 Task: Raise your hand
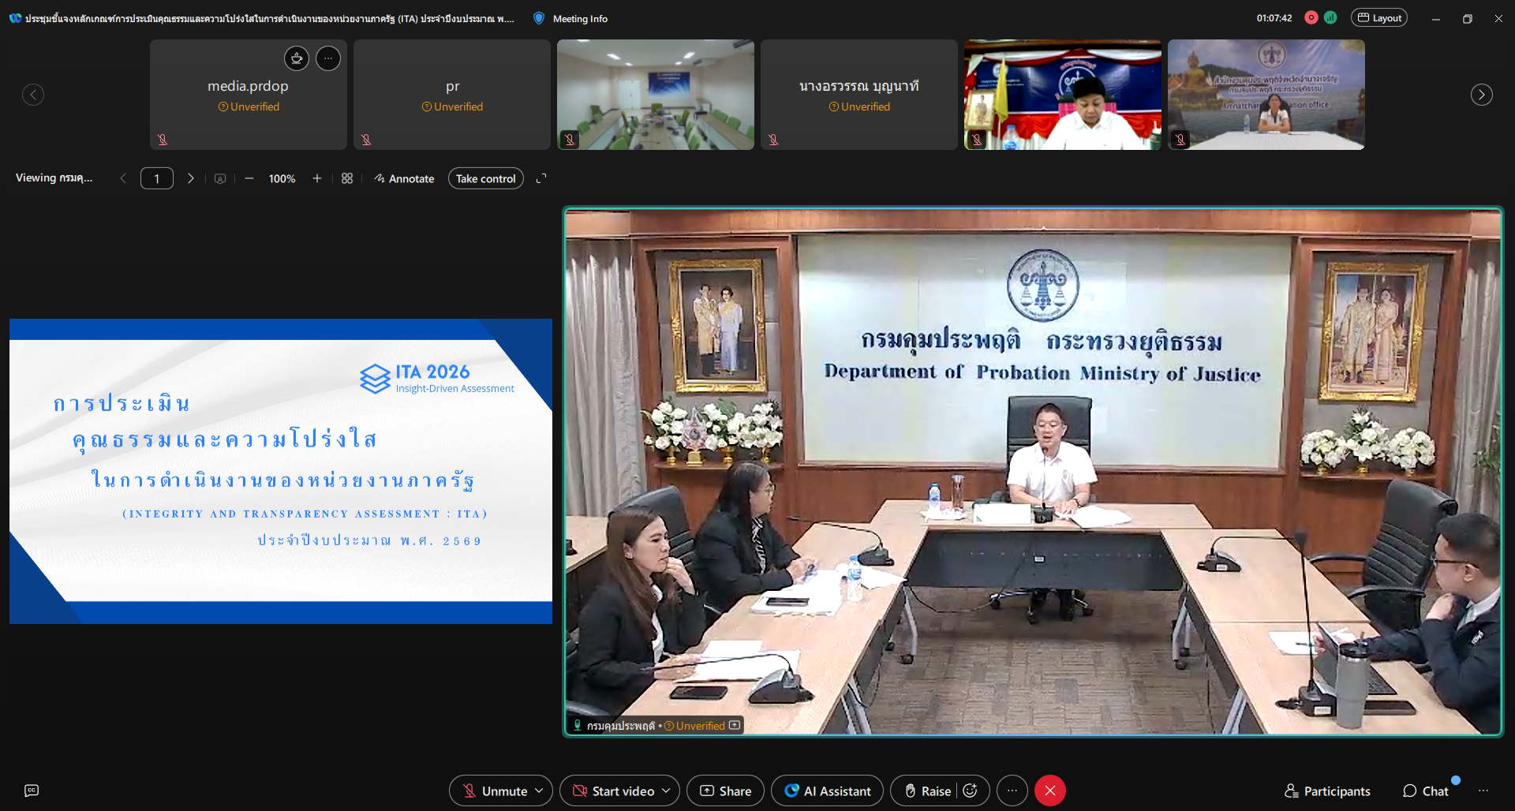pos(927,790)
